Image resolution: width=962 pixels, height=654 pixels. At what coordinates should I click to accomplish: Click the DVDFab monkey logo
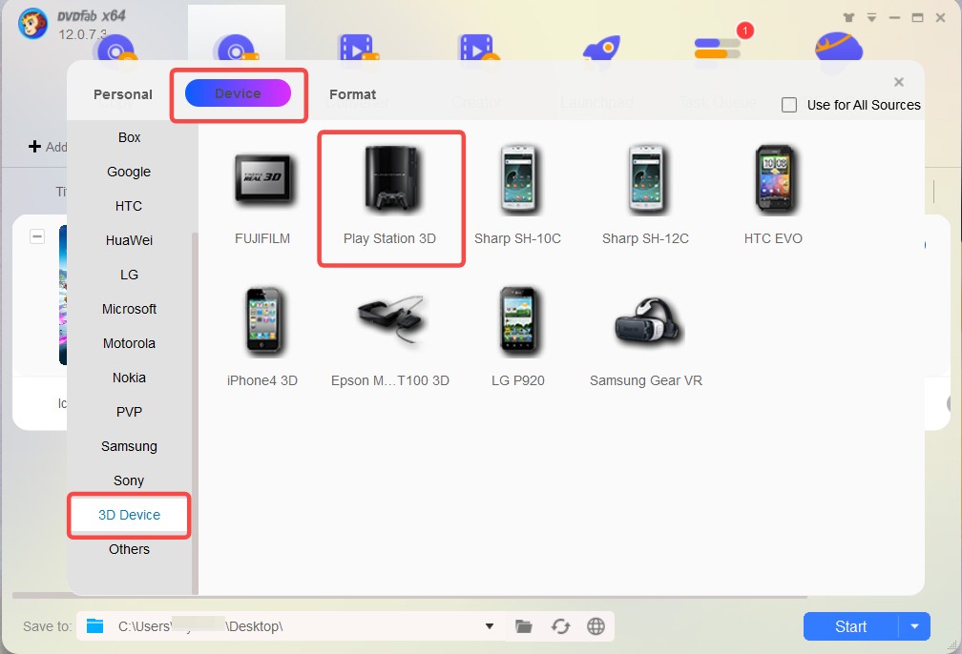pos(33,24)
